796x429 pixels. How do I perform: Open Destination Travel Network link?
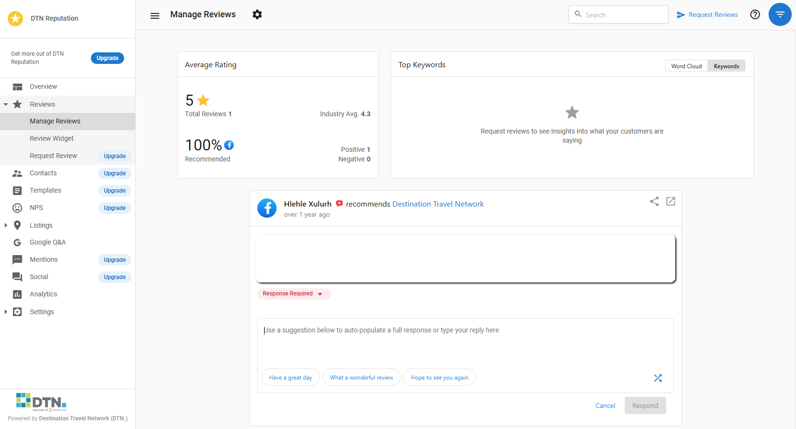point(438,204)
